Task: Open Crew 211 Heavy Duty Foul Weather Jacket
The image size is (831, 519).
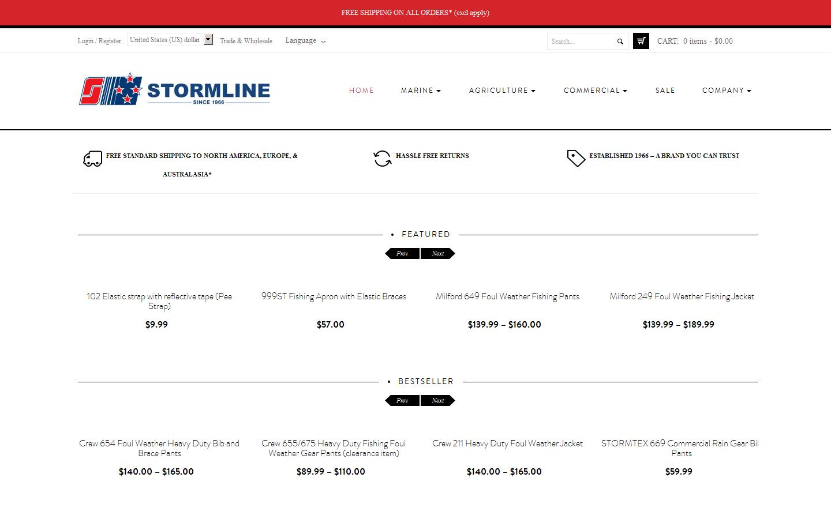Action: (507, 443)
